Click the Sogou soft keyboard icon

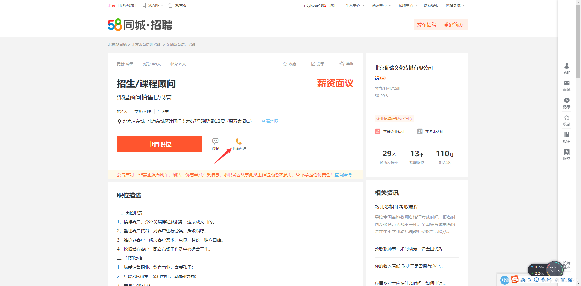tap(550, 280)
